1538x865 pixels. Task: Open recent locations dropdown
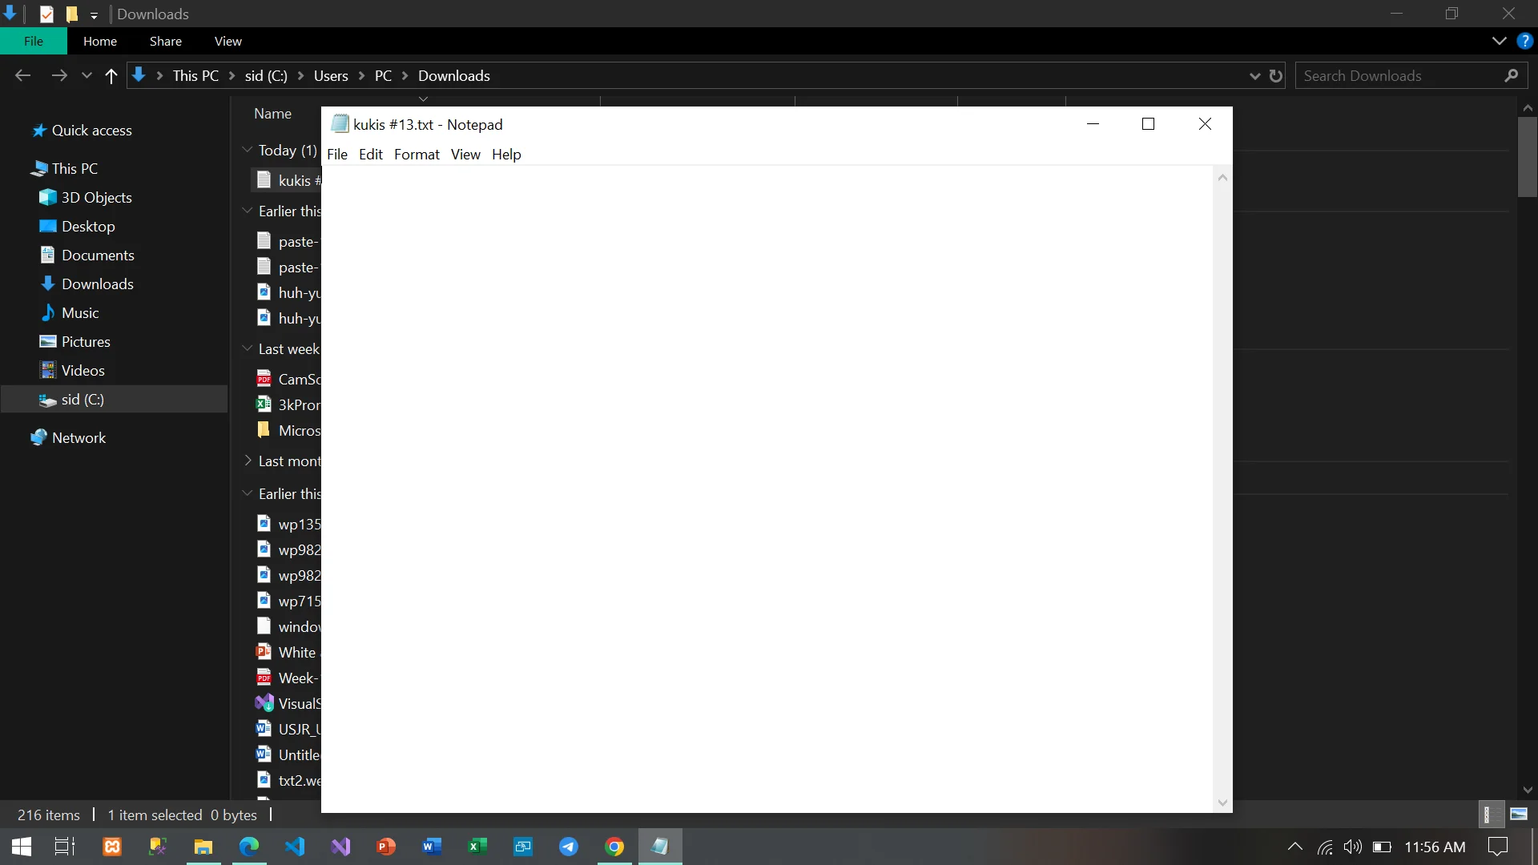point(87,76)
